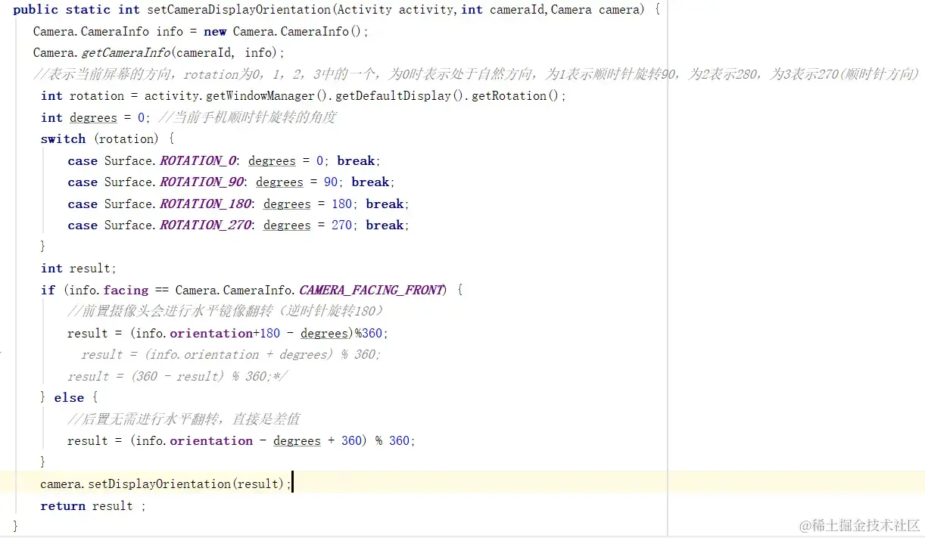Click "return result" statement
The width and height of the screenshot is (925, 538).
click(x=87, y=505)
